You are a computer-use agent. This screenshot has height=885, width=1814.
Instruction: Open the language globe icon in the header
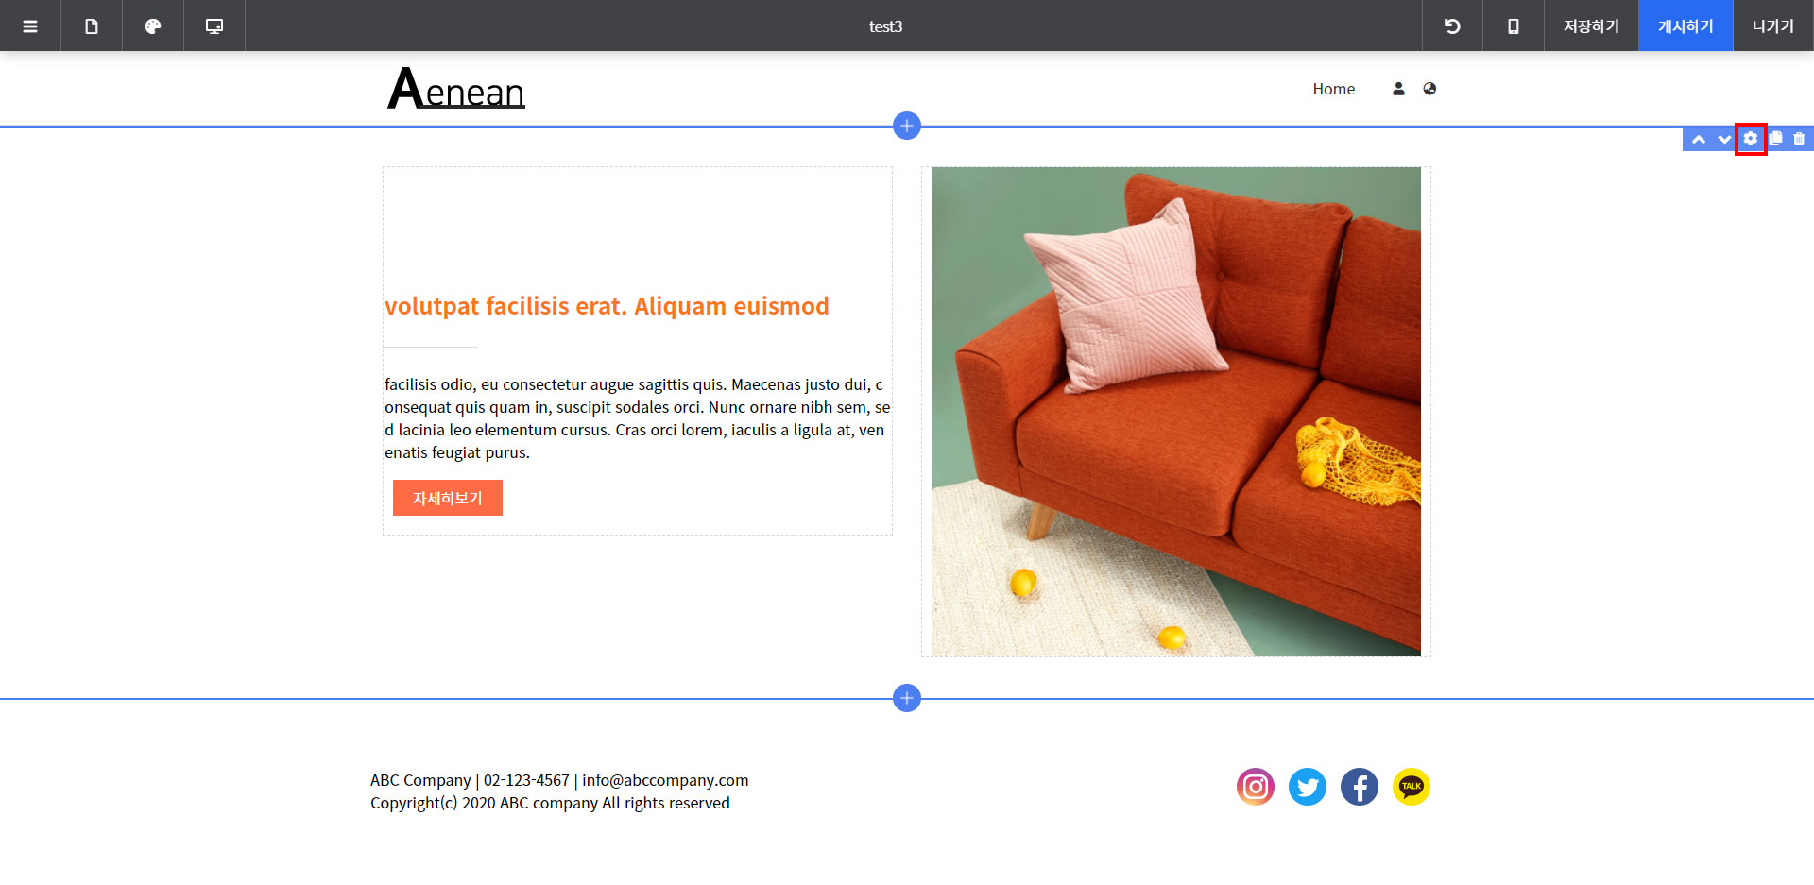coord(1429,89)
